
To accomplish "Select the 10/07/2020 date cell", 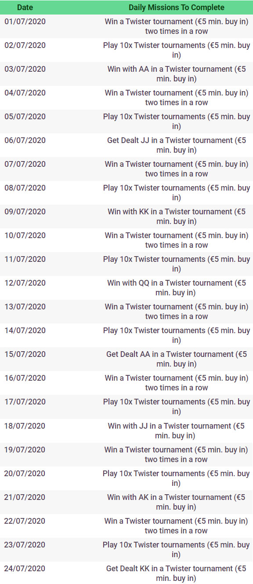I will pyautogui.click(x=25, y=235).
